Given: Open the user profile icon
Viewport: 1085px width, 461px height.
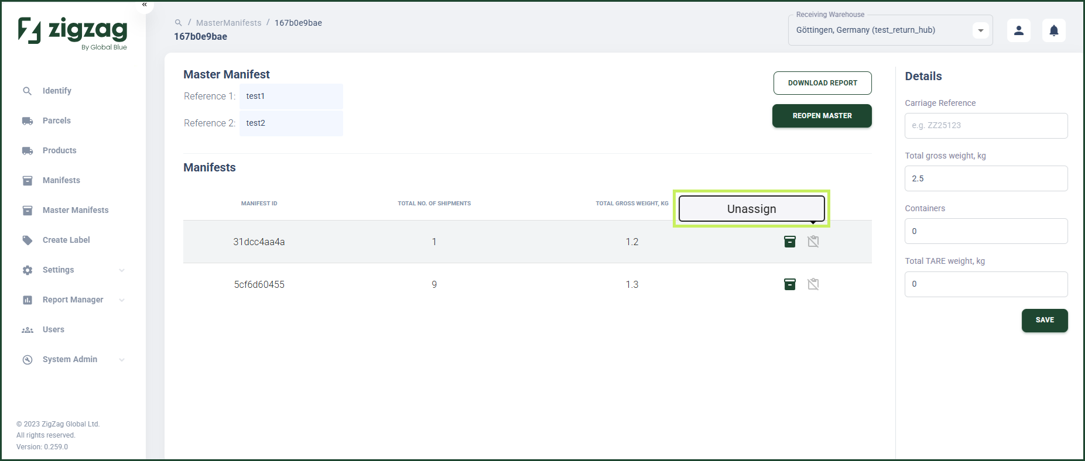Looking at the screenshot, I should [1019, 30].
